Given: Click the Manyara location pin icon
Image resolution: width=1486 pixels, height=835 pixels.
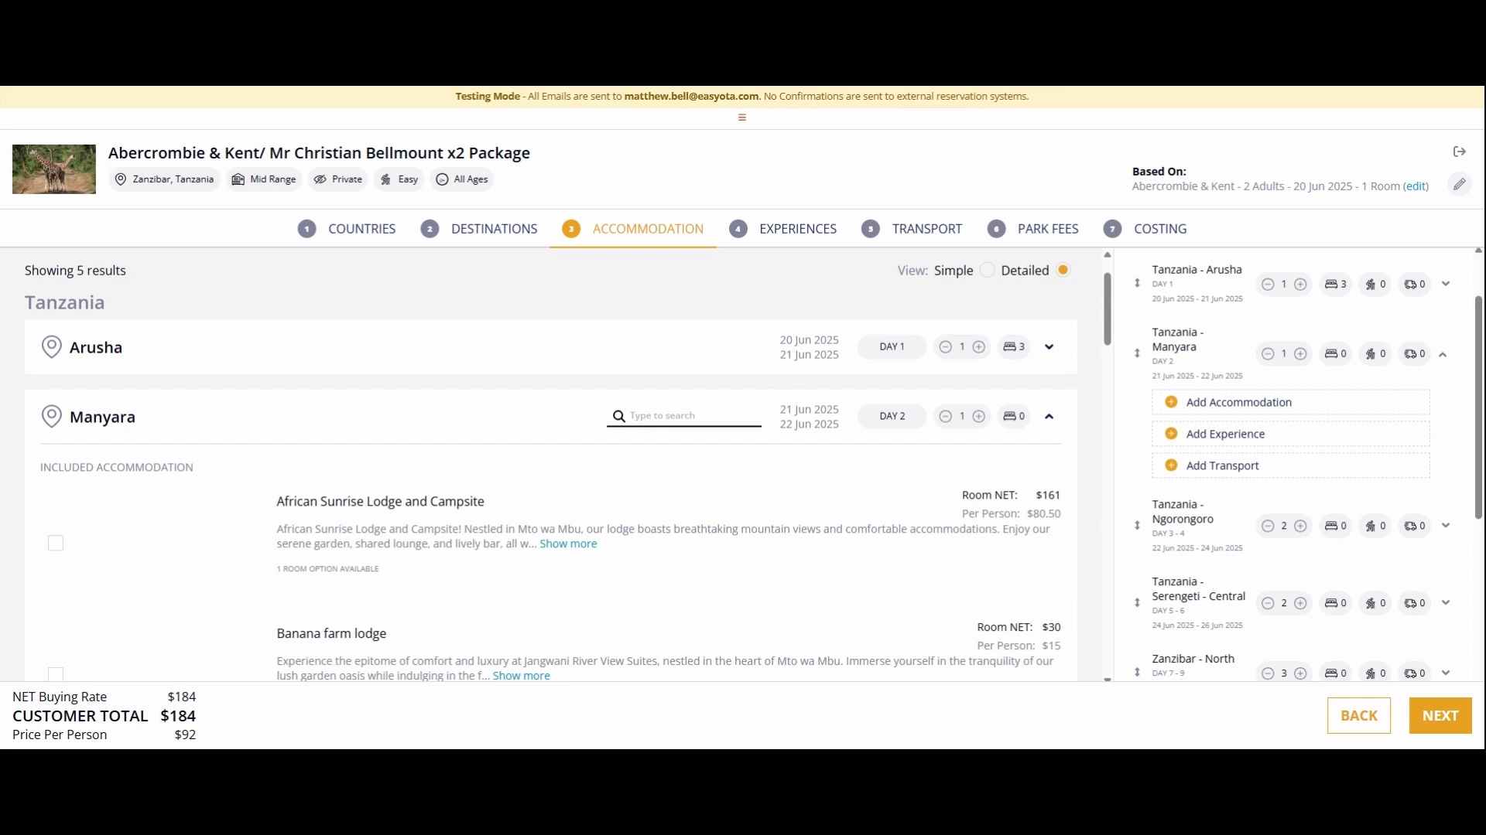Looking at the screenshot, I should coord(51,417).
